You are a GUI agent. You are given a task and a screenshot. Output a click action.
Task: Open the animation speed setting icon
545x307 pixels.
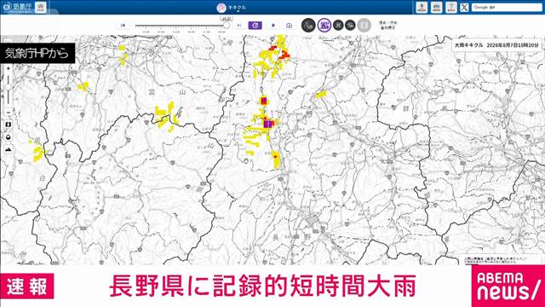click(289, 26)
